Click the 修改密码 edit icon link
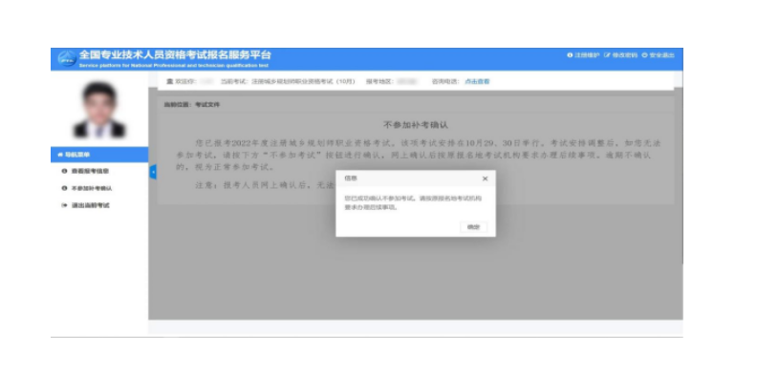Image resolution: width=757 pixels, height=377 pixels. click(x=607, y=55)
